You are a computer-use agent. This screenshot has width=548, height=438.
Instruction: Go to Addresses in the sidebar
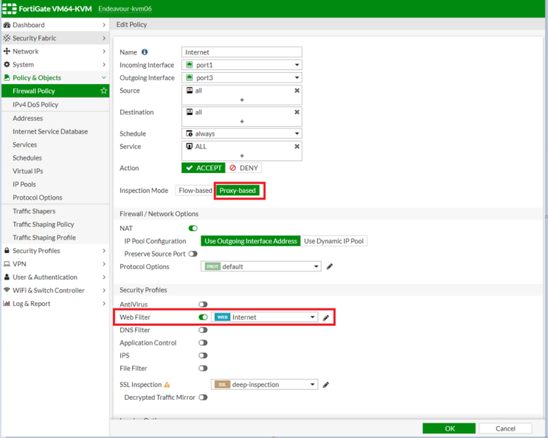(28, 118)
